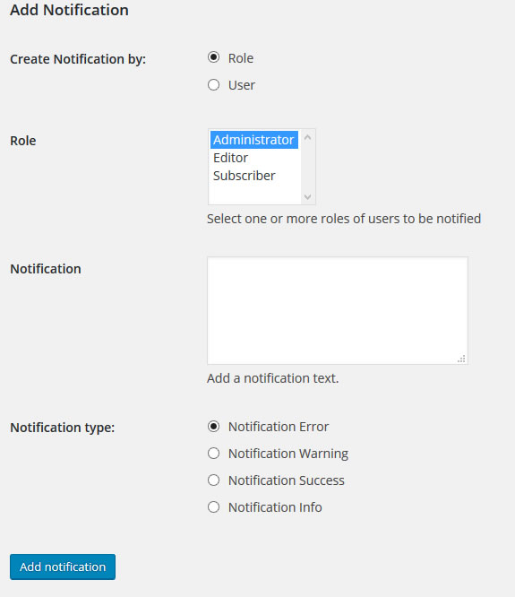This screenshot has height=597, width=515.
Task: Click inside the Notification text area
Action: [338, 310]
